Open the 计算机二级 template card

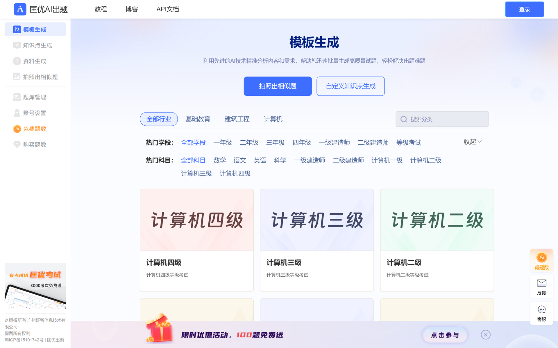[437, 240]
